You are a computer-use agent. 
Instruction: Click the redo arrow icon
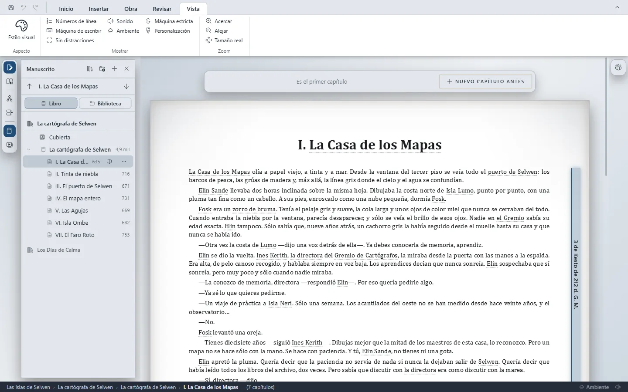(35, 7)
